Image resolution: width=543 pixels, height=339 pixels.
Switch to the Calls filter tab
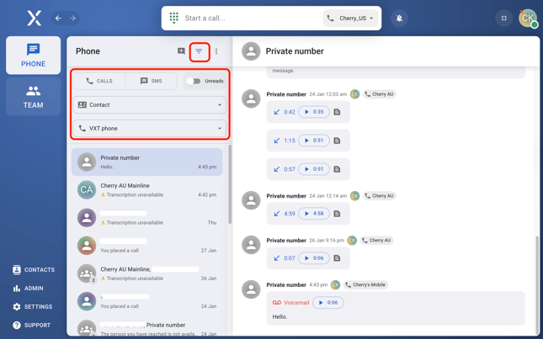pos(98,82)
